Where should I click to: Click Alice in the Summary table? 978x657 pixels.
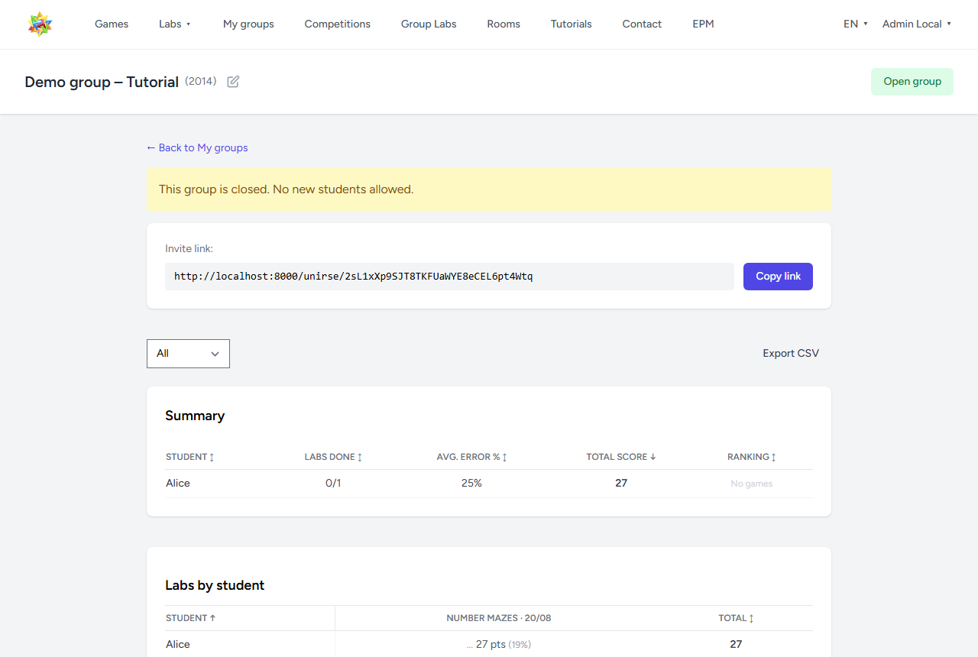click(178, 484)
